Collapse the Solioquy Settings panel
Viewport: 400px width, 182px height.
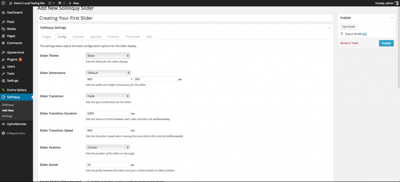pos(329,28)
